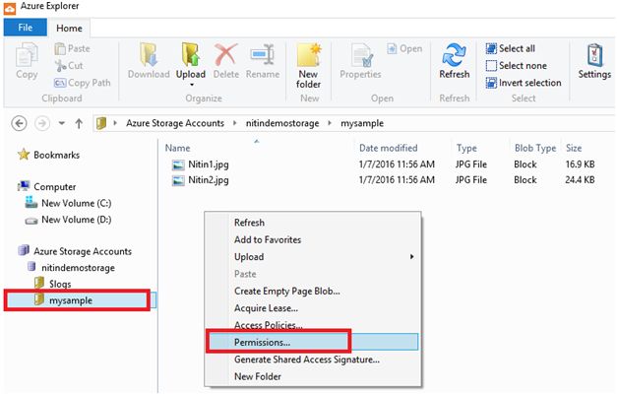The image size is (617, 395).
Task: Sort by Type column header
Action: 466,148
